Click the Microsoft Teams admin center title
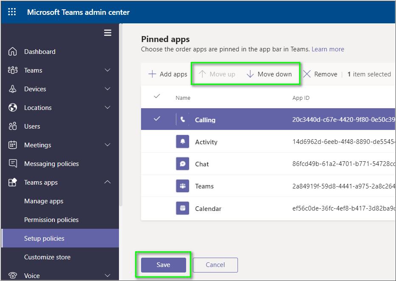Screen dimensions: 396x281 (78, 12)
